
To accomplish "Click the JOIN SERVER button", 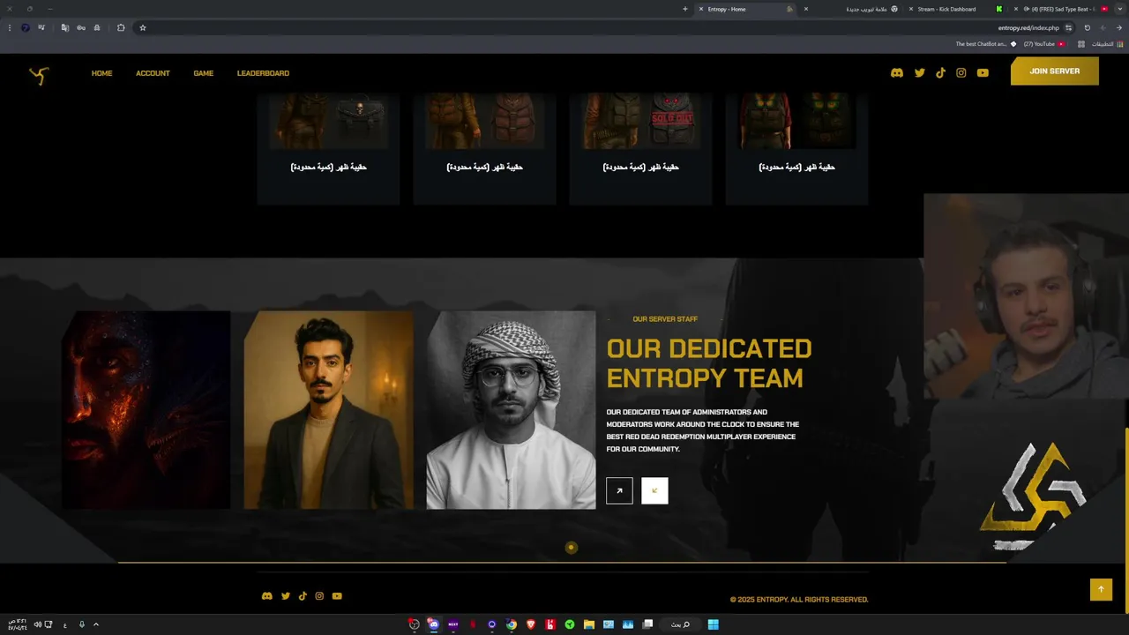I will (1054, 71).
